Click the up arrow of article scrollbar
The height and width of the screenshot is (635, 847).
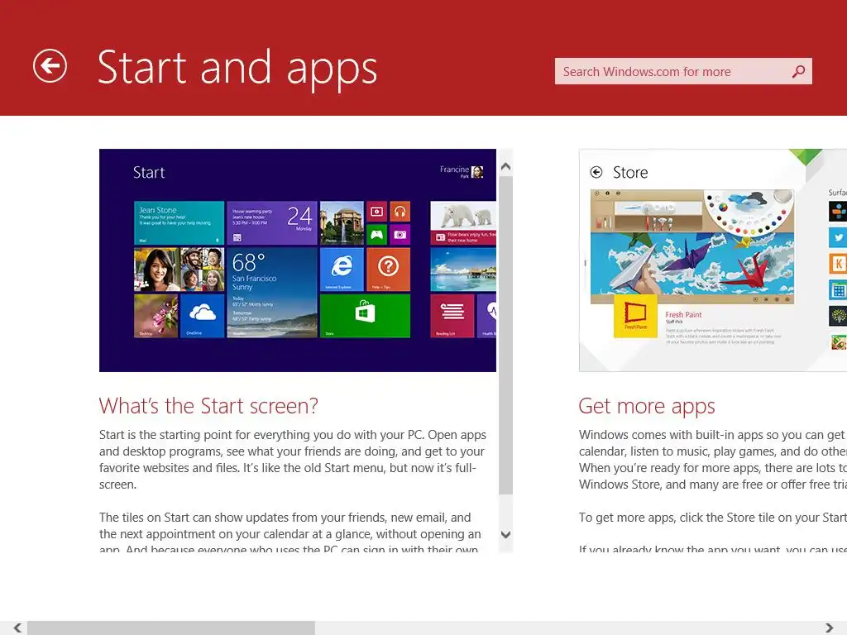tap(505, 167)
